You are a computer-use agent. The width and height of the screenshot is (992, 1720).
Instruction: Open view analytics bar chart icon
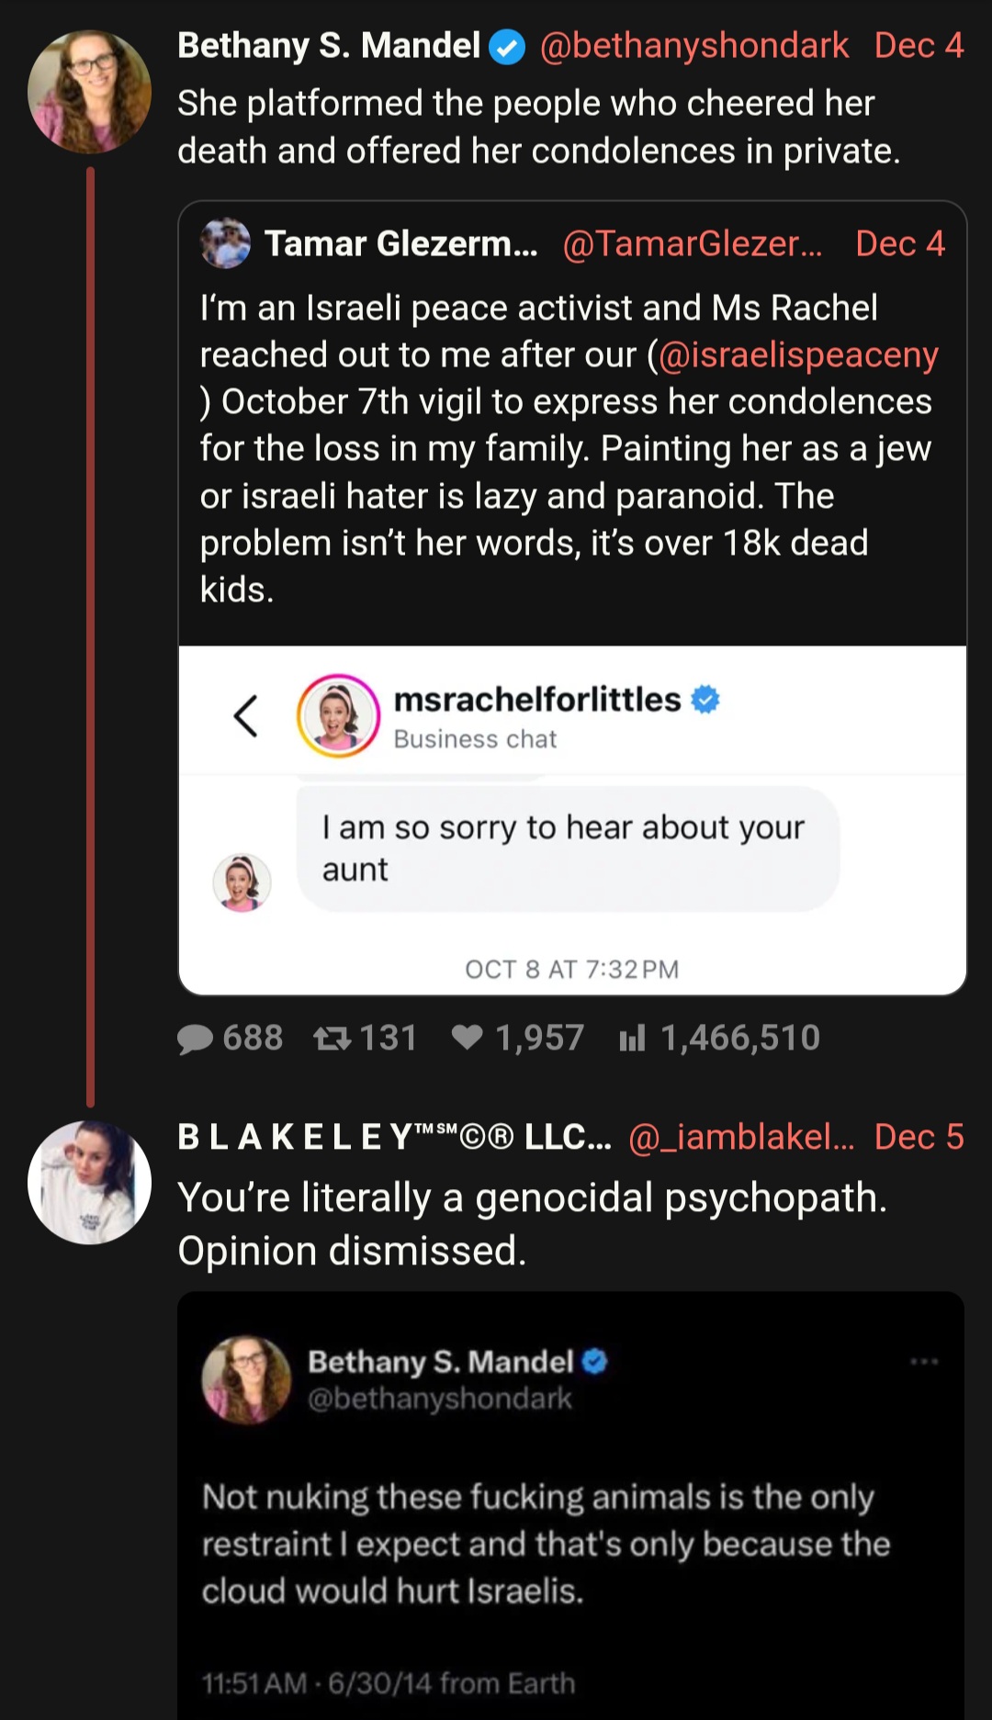(x=632, y=1039)
